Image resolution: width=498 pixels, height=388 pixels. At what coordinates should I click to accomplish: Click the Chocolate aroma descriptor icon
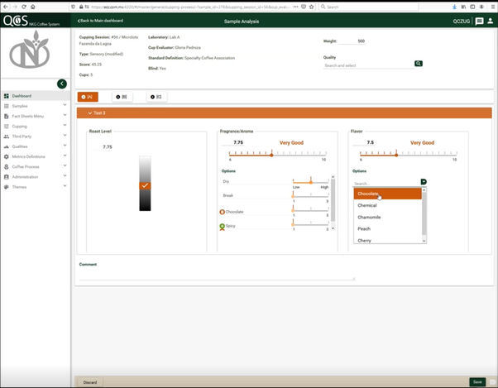[222, 212]
